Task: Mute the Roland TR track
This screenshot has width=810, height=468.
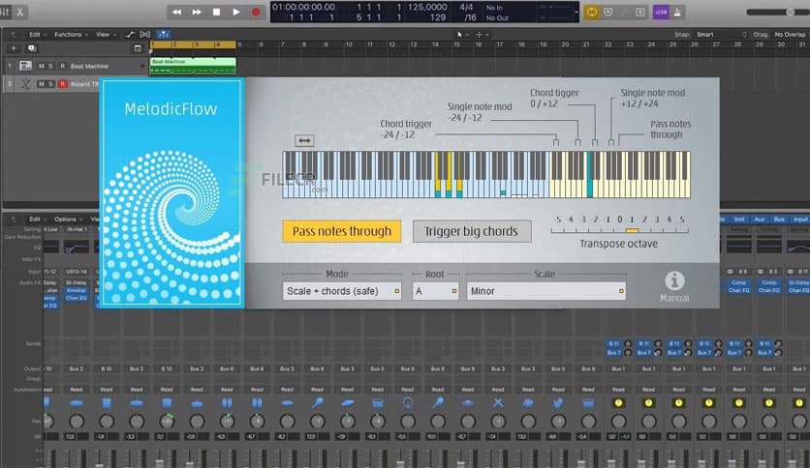Action: pos(42,84)
